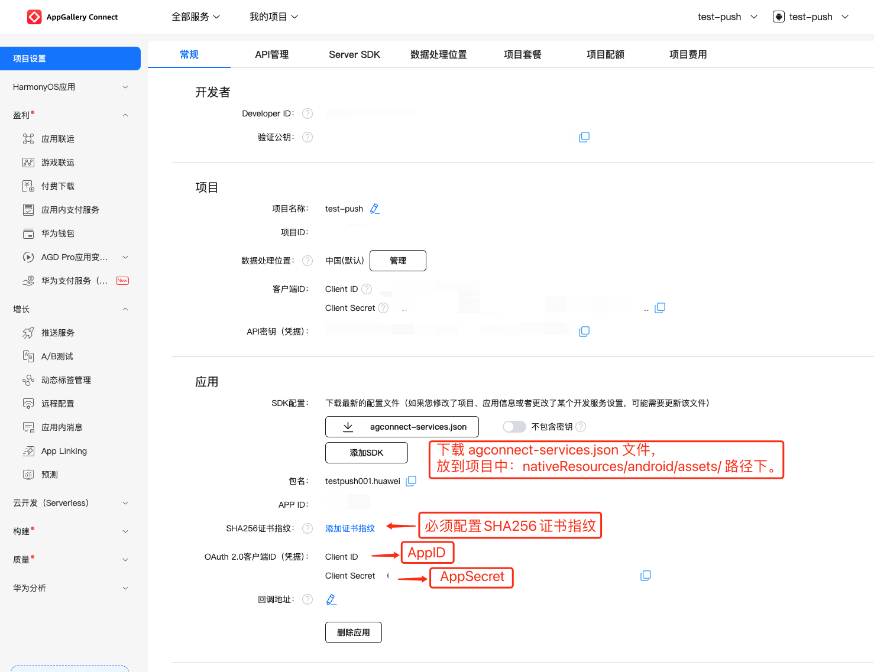The image size is (874, 672).
Task: Click the 预测 chart icon
Action: point(28,475)
